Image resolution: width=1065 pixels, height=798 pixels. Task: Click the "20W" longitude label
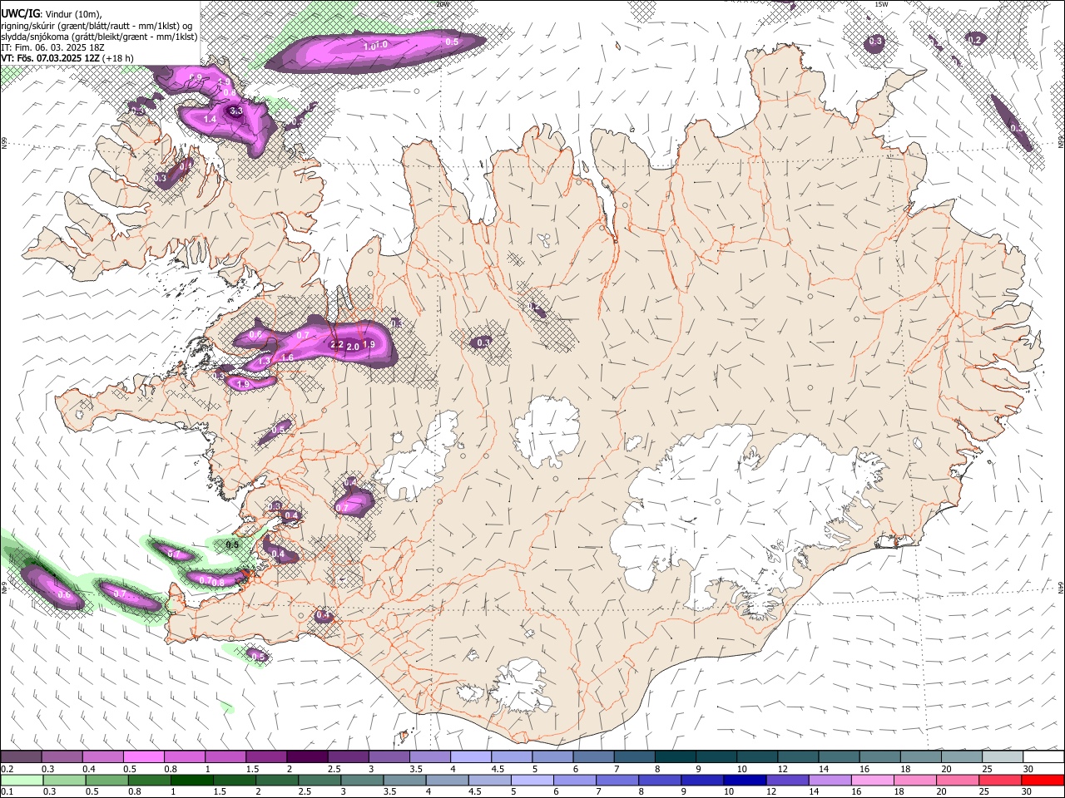[x=442, y=4]
